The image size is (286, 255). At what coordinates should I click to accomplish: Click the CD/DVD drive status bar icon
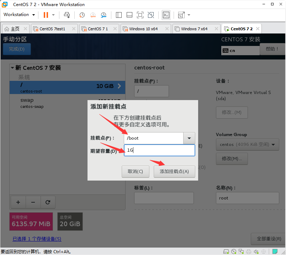click(234, 252)
